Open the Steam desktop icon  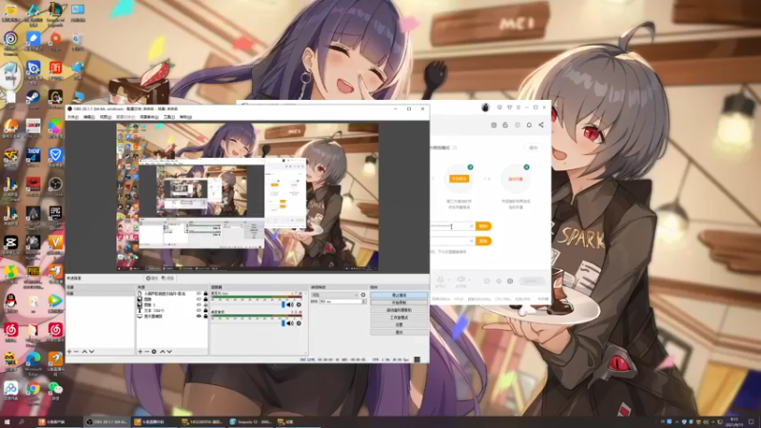(x=33, y=98)
